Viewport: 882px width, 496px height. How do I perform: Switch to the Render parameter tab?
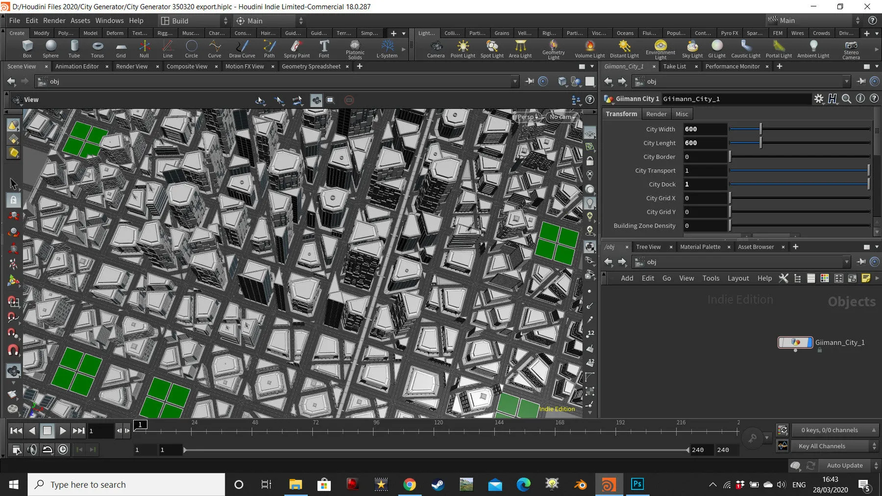[656, 114]
